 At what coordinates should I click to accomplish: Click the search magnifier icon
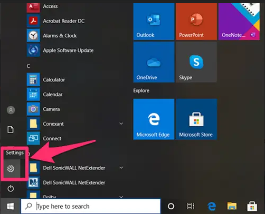tap(29, 206)
